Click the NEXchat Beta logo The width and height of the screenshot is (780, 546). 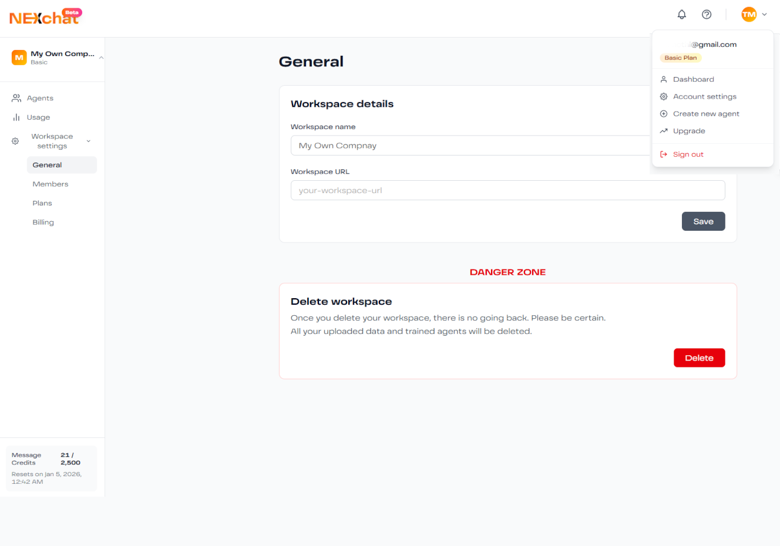tap(45, 17)
